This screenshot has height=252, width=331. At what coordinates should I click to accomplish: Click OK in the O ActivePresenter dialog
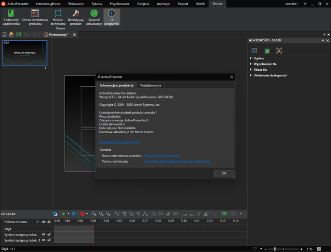pos(224,173)
